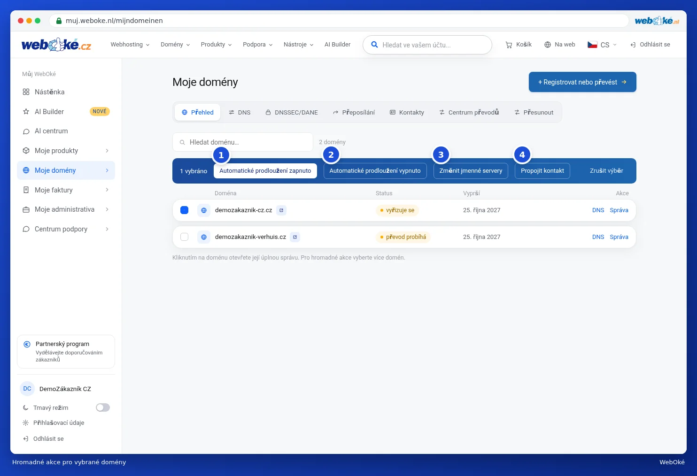
Task: Click the Moje faktury document icon
Action: 26,190
